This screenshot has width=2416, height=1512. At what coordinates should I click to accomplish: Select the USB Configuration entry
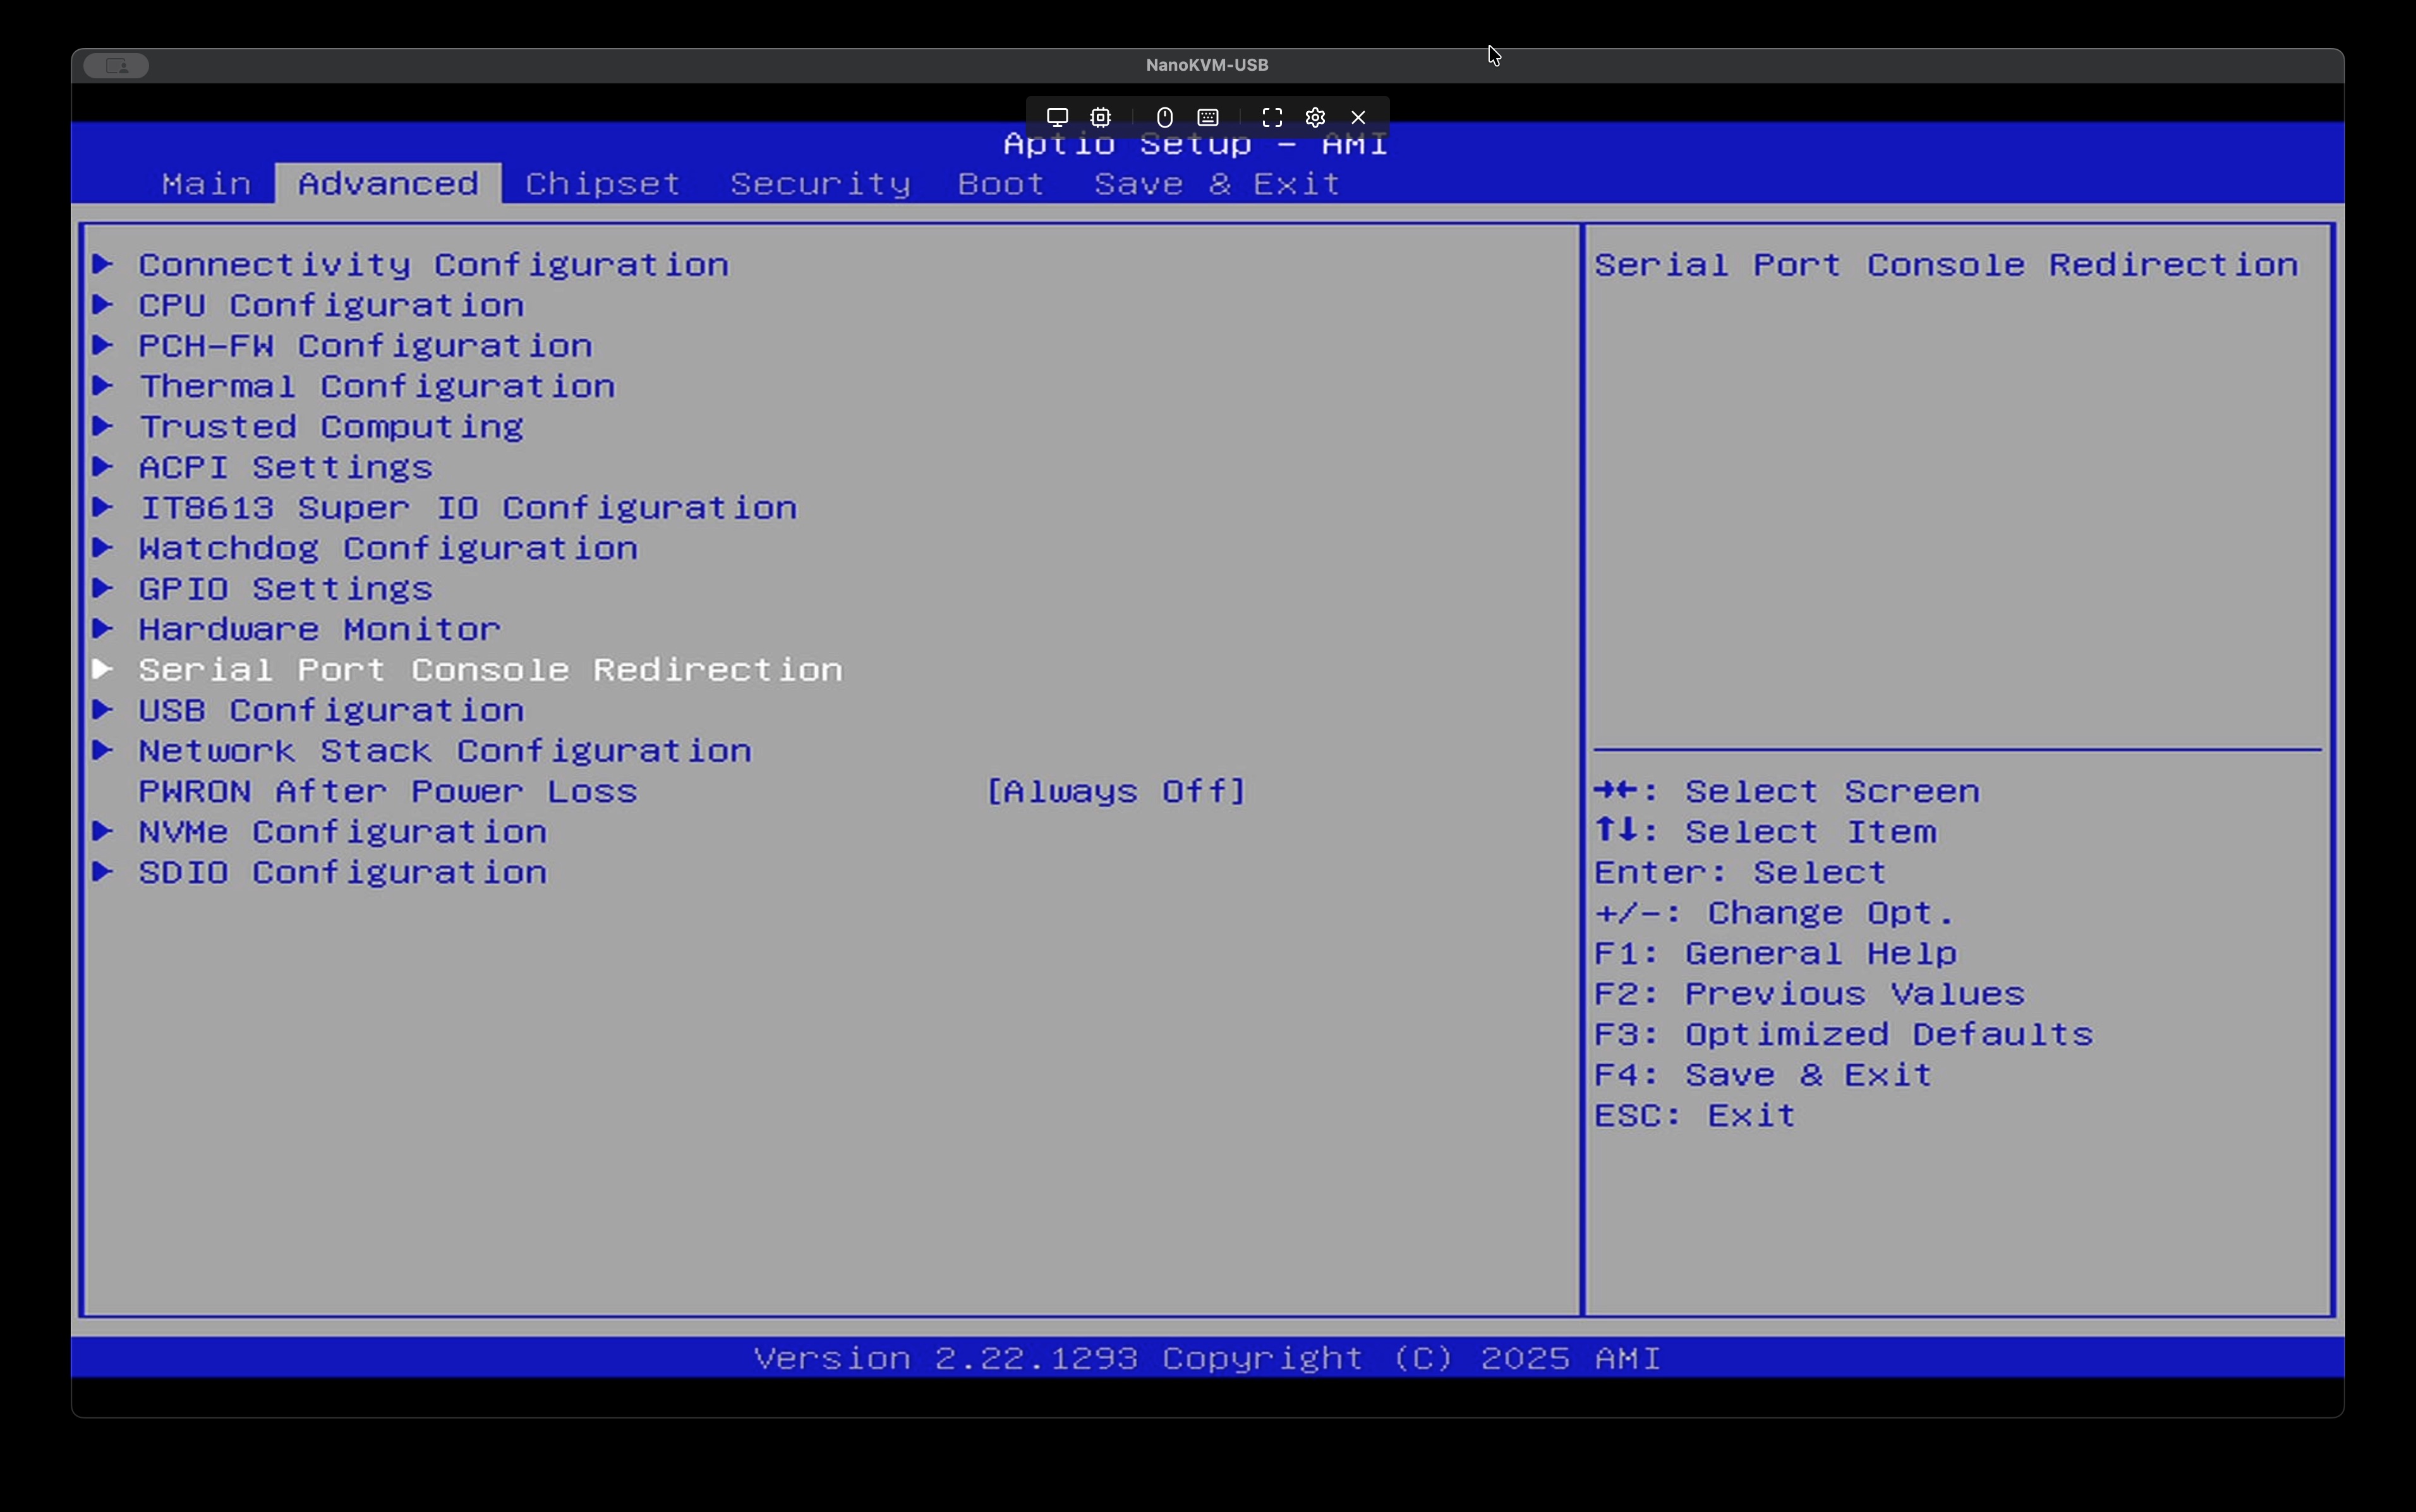(331, 710)
